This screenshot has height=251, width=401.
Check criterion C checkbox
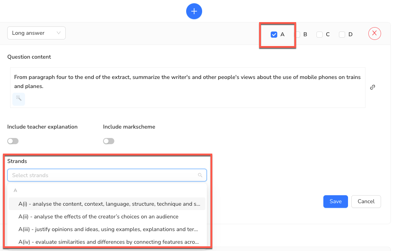coord(319,35)
